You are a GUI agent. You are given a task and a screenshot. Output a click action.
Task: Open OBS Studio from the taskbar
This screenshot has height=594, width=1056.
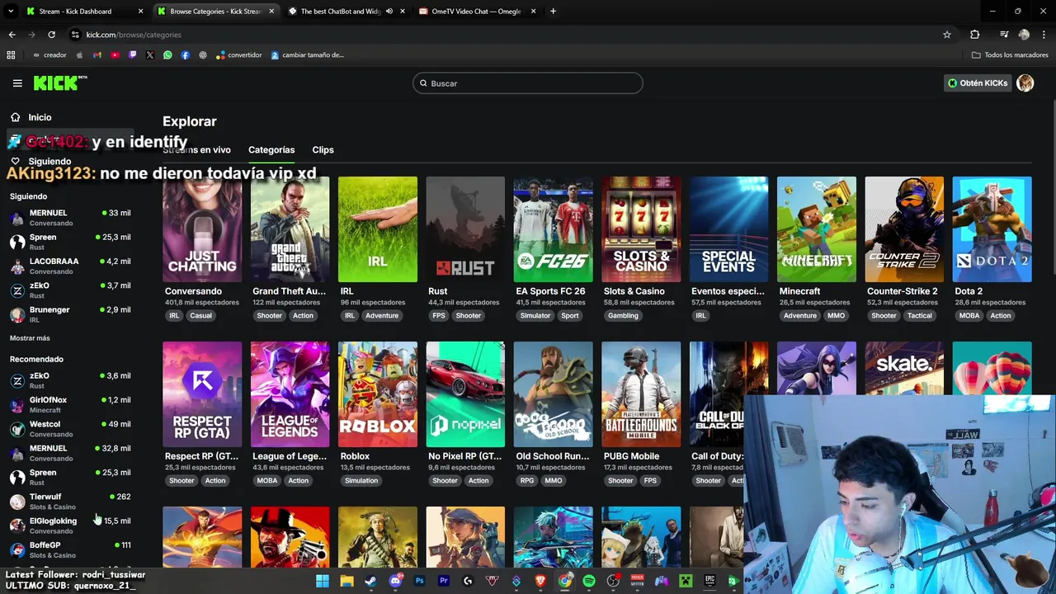pos(613,581)
